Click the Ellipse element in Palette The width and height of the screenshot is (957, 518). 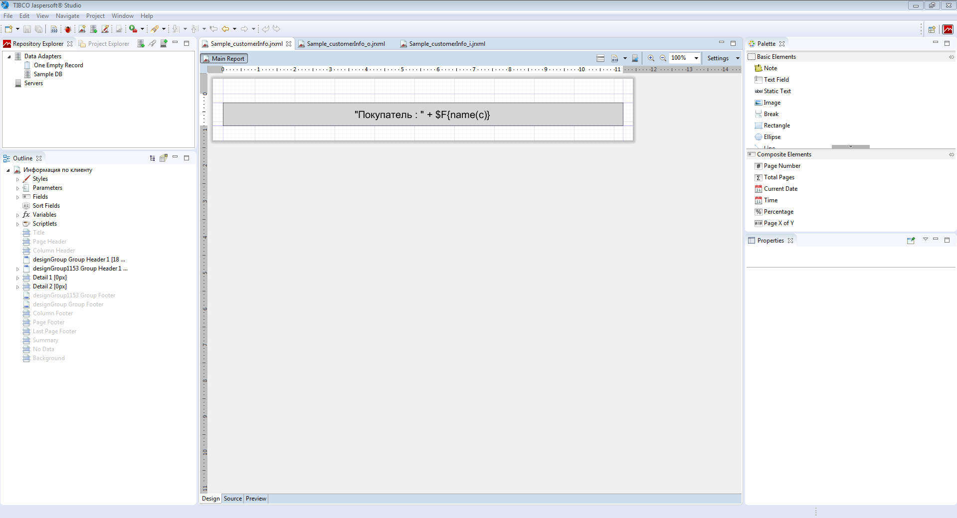pos(772,137)
